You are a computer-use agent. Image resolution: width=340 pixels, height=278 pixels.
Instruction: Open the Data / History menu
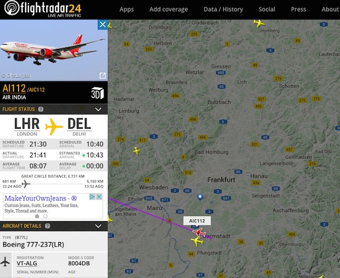point(223,9)
